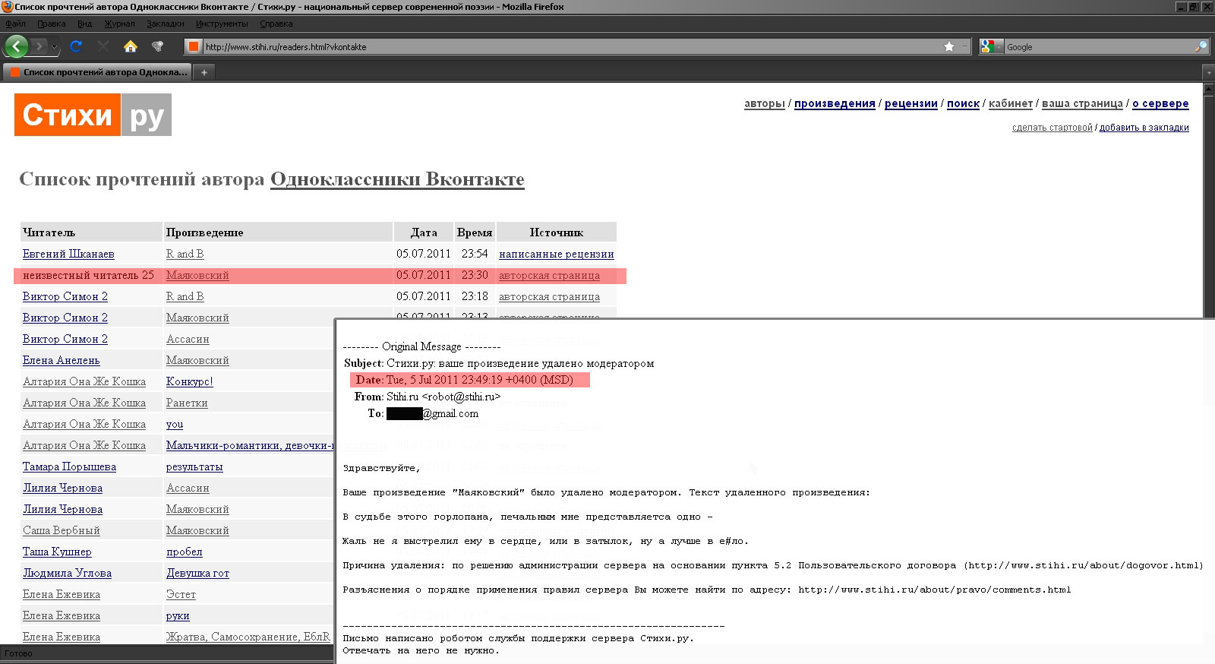1215x664 pixels.
Task: Click the Время column header
Action: point(475,232)
